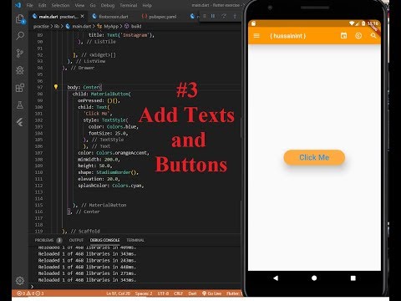Viewport: 401px width, 301px height.
Task: Click StadiumBorder() on line 110
Action: click(117, 172)
